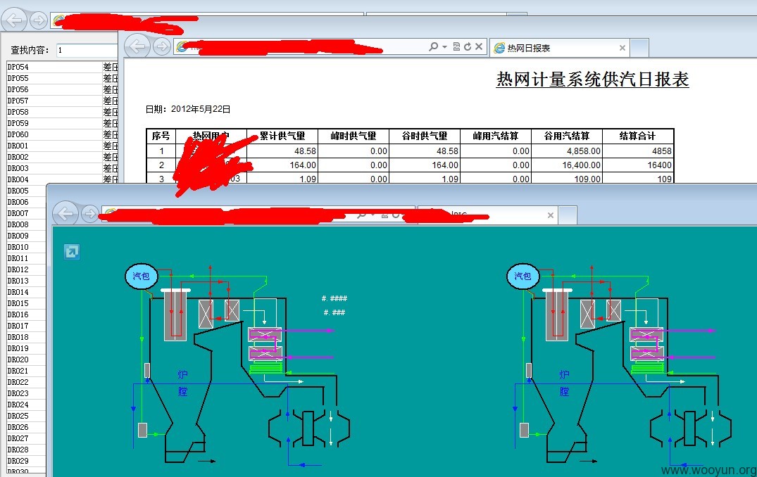
Task: Go back in the 热网日报表 browser window
Action: click(x=137, y=46)
